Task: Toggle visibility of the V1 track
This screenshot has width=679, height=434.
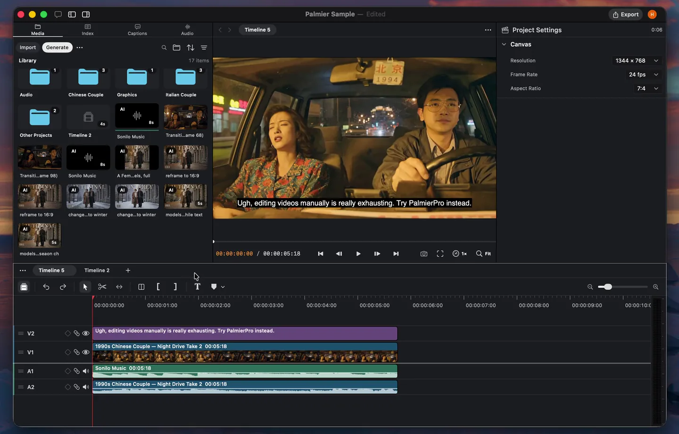Action: point(86,352)
